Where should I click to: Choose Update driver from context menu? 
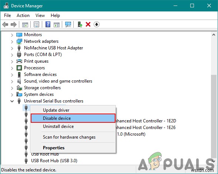click(73, 110)
